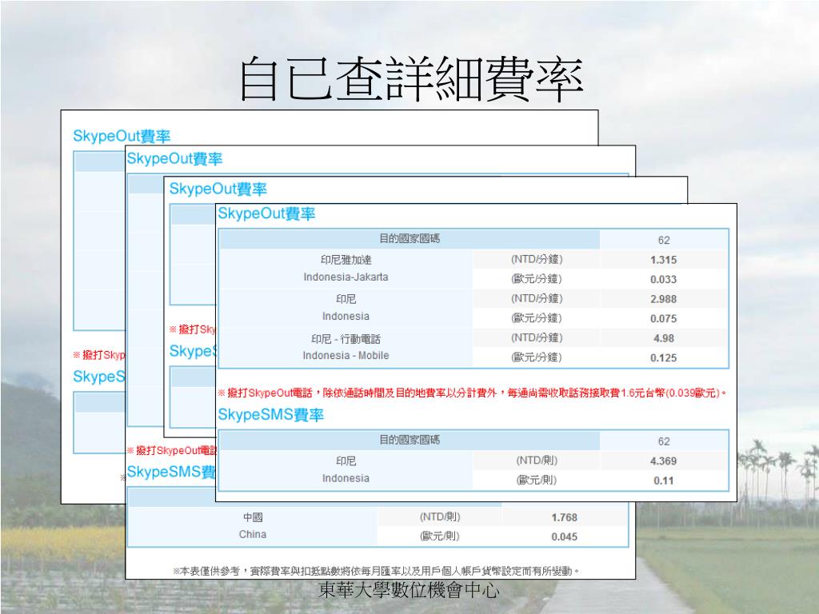Click the Indonesia-Jakarta label

point(346,277)
